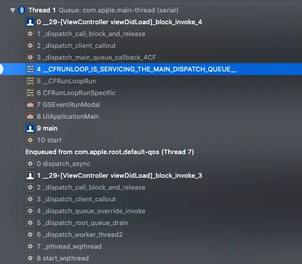Viewport: 302px width, 264px height.
Task: Click gear icon of _dispatch_worker_thread2
Action: pyautogui.click(x=30, y=234)
